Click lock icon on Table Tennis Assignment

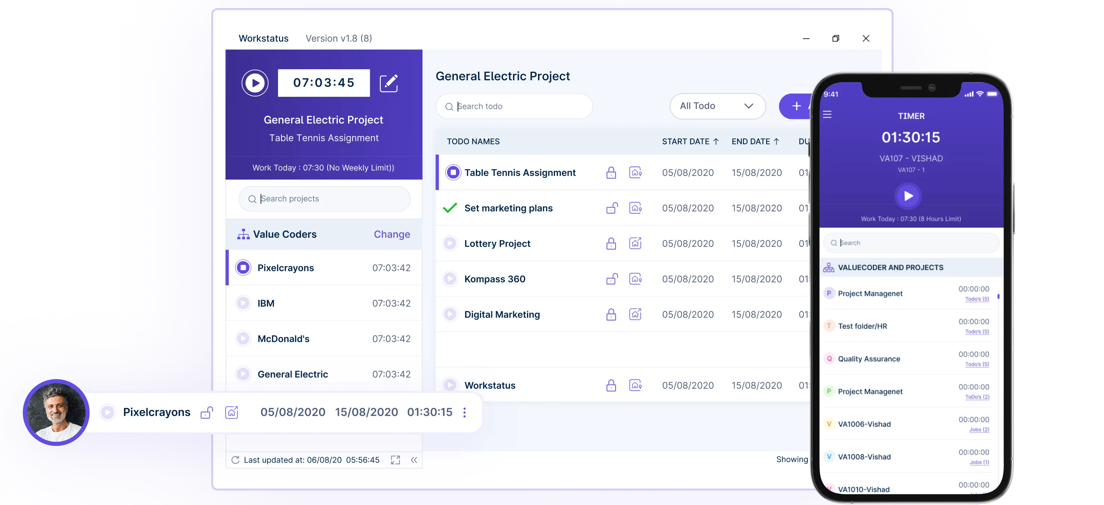[611, 172]
